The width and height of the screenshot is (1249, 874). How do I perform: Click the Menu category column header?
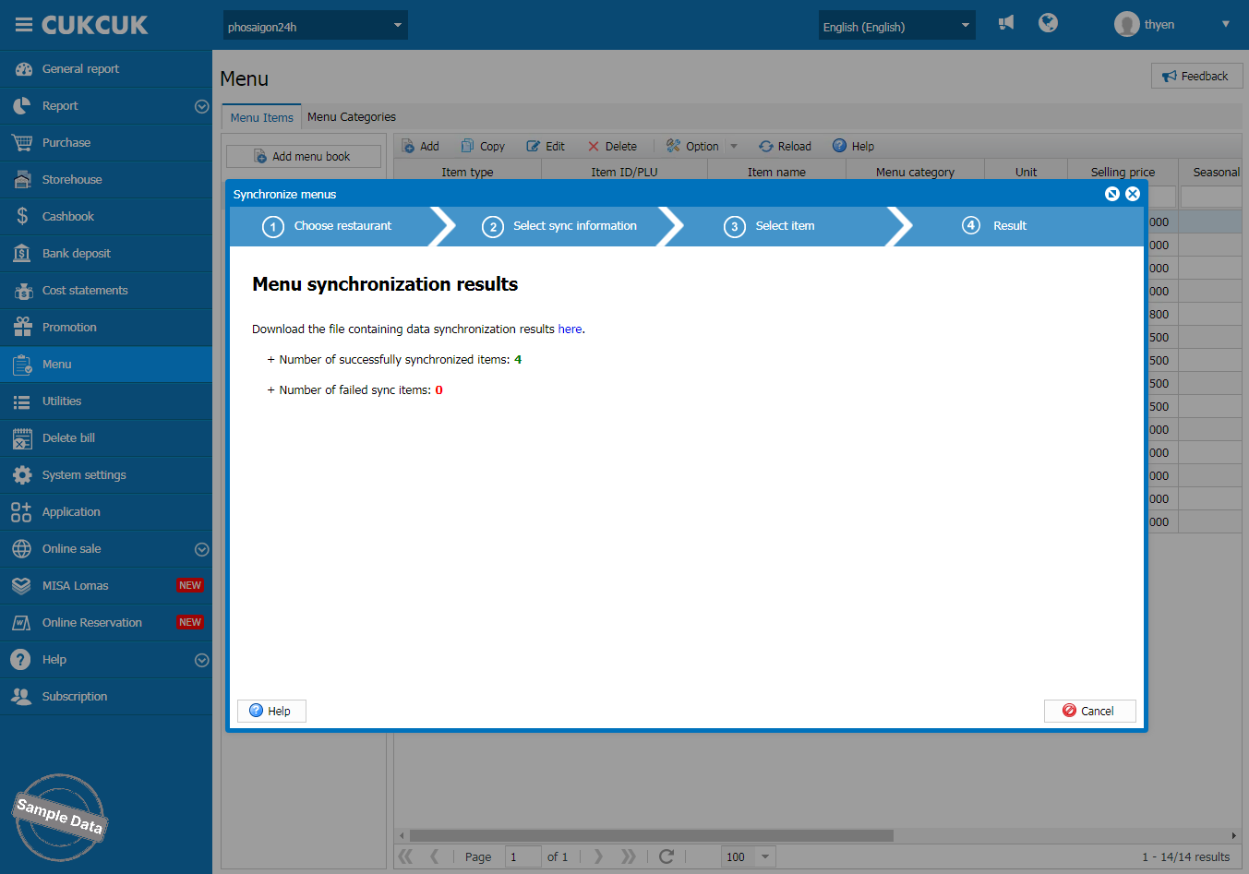[915, 172]
